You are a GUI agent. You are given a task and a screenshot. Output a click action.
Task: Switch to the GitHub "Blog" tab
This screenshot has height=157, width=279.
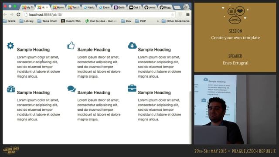[165, 7]
